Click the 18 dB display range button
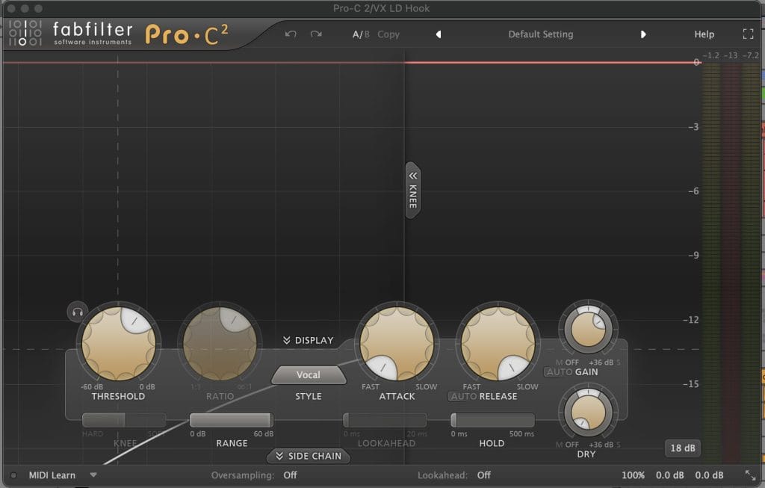 coord(682,448)
